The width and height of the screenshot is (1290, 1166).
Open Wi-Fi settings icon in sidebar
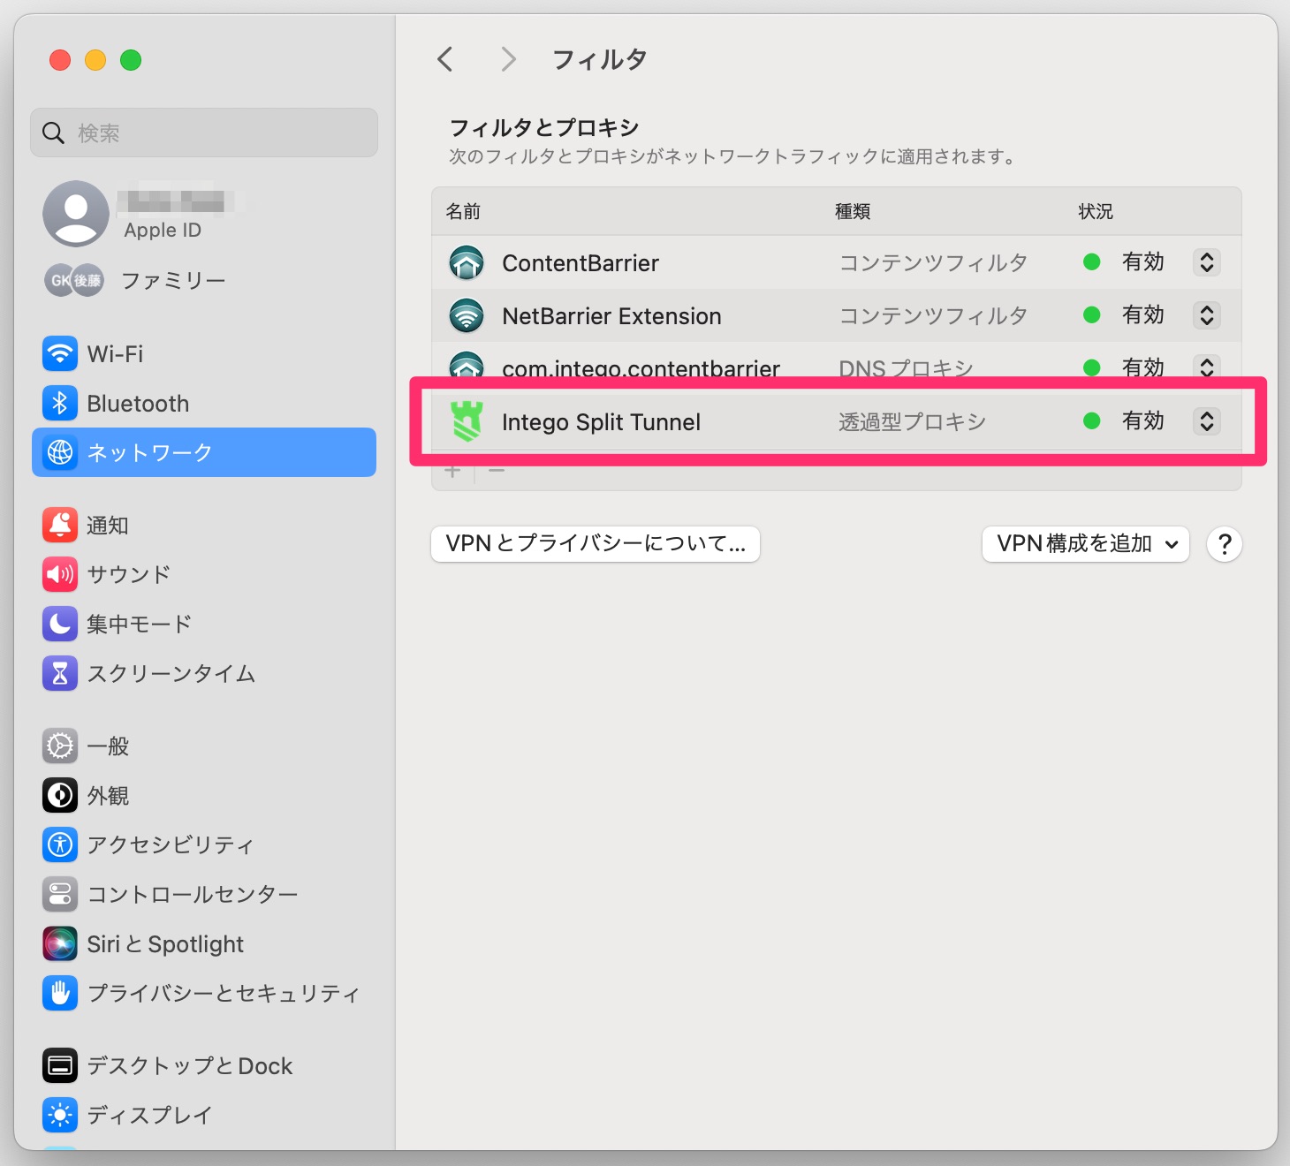(60, 354)
